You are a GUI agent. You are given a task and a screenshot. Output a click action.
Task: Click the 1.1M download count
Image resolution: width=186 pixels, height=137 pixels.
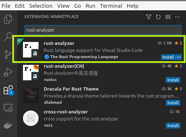pos(165,43)
